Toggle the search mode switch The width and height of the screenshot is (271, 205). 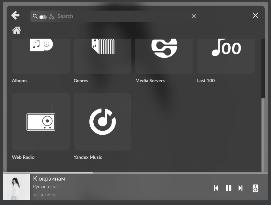tap(43, 17)
